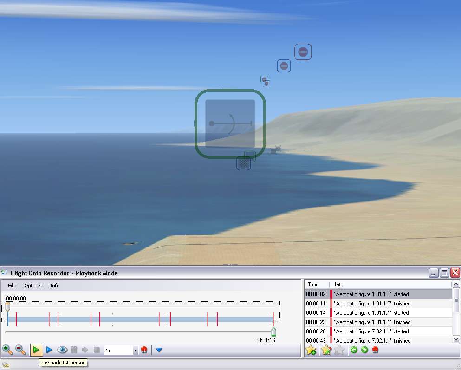Toggle the eye view playback icon
The image size is (461, 370).
[62, 350]
